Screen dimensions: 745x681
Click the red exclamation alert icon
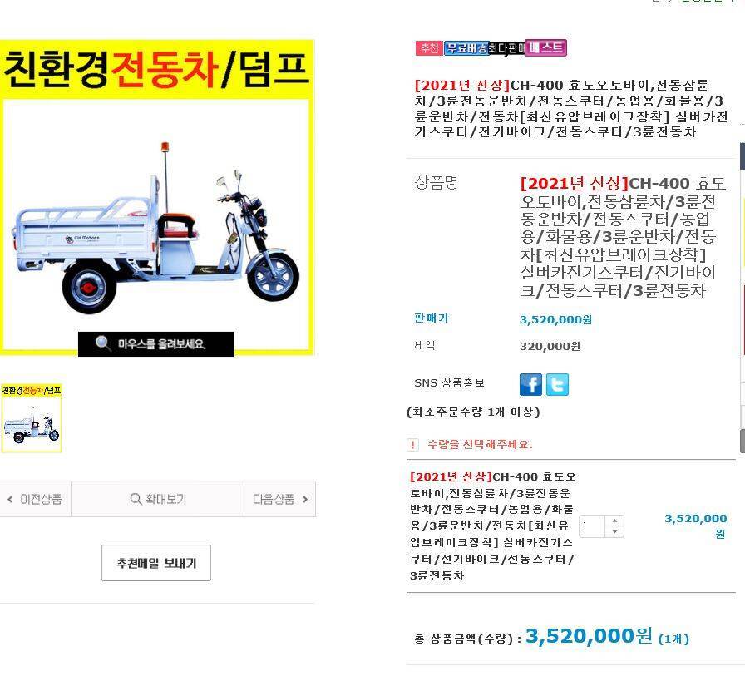coord(412,445)
